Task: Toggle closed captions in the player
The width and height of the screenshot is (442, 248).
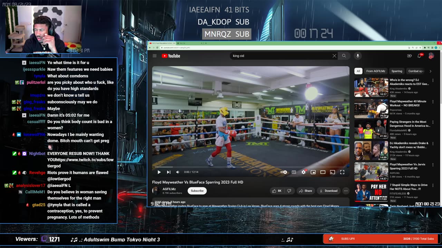Action: [294, 172]
